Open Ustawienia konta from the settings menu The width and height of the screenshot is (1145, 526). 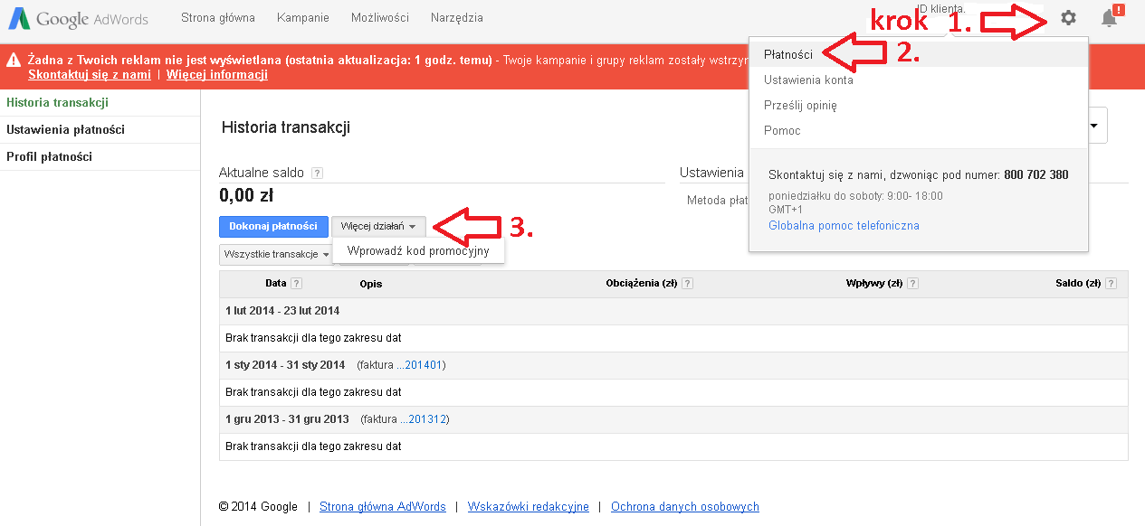(806, 80)
